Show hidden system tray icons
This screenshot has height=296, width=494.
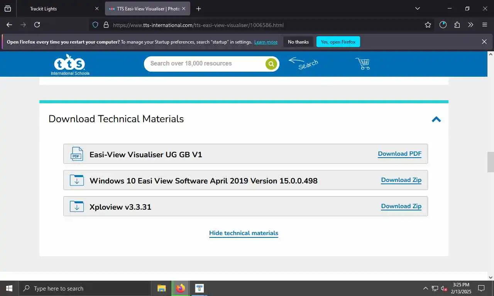coord(426,288)
